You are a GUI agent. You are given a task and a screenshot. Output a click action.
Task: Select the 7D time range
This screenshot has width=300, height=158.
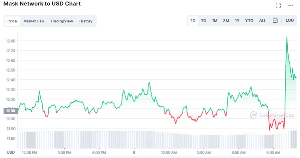[x=204, y=20]
